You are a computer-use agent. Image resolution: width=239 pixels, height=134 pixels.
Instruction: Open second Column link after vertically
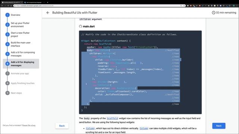coord(144,128)
